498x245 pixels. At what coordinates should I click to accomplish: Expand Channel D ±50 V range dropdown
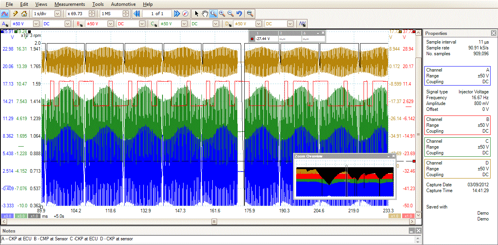click(260, 24)
